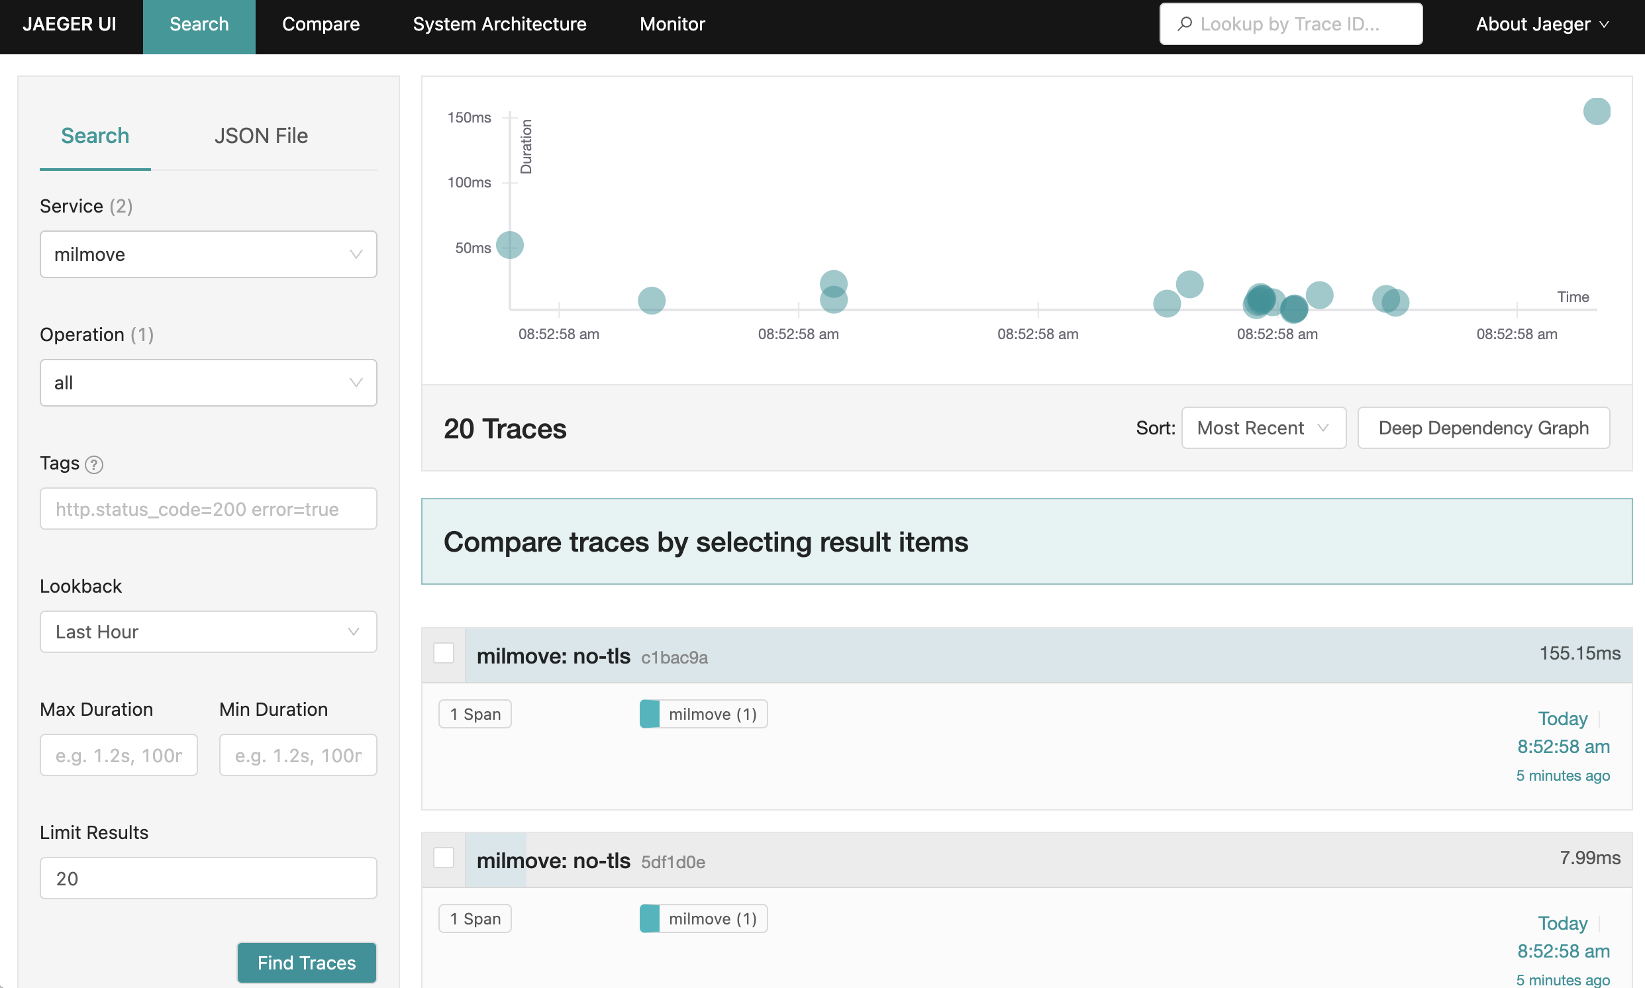The height and width of the screenshot is (988, 1645).
Task: Select checkbox for trace 5df1d0e
Action: (x=444, y=858)
